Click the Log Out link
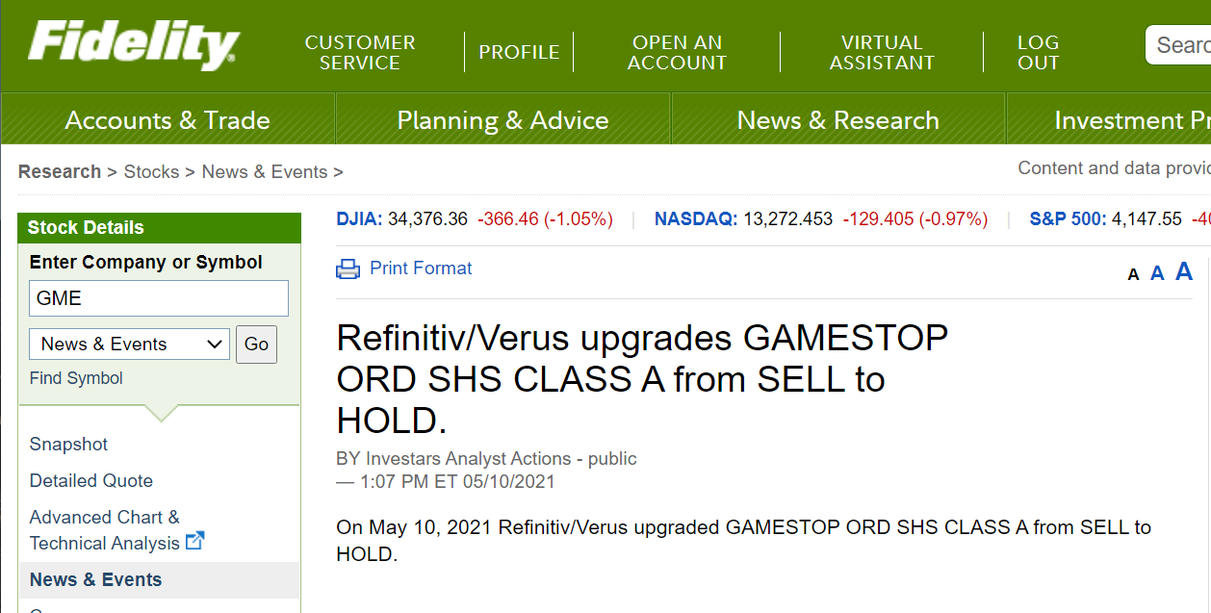 coord(1038,53)
